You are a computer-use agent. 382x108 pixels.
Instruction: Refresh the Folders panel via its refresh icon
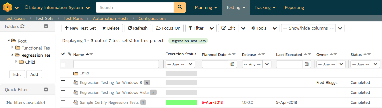click(22, 26)
